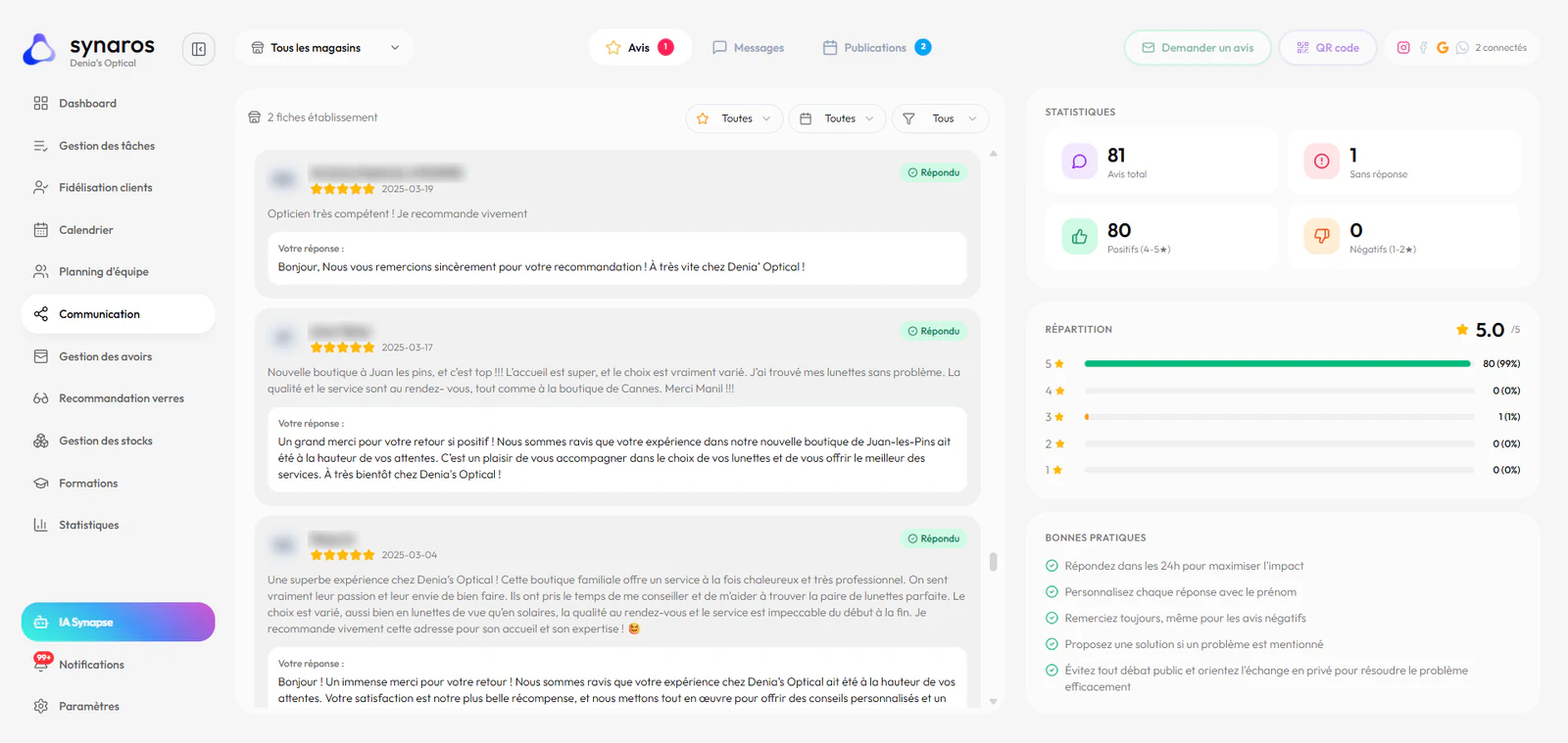Screen dimensions: 1568x743
Task: Open the Tous funnel filter dropdown
Action: (940, 118)
